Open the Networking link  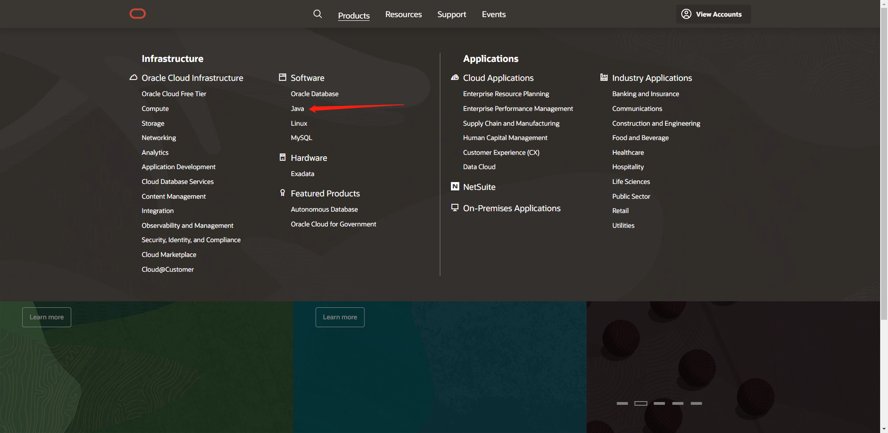click(x=159, y=138)
